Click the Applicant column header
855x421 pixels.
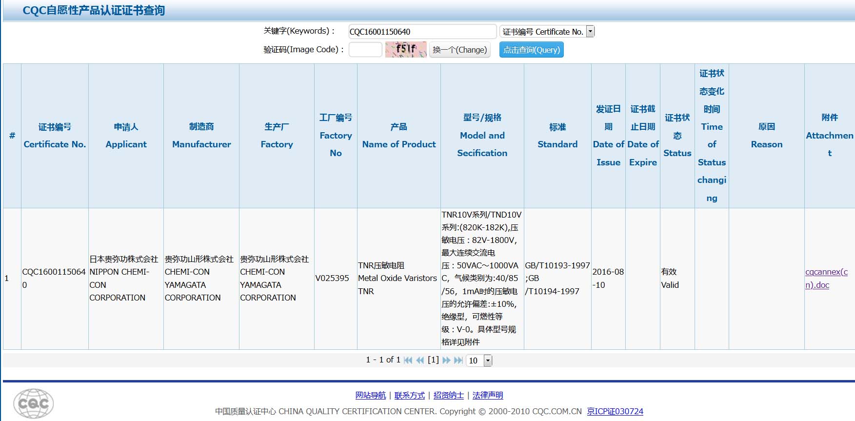click(x=126, y=136)
